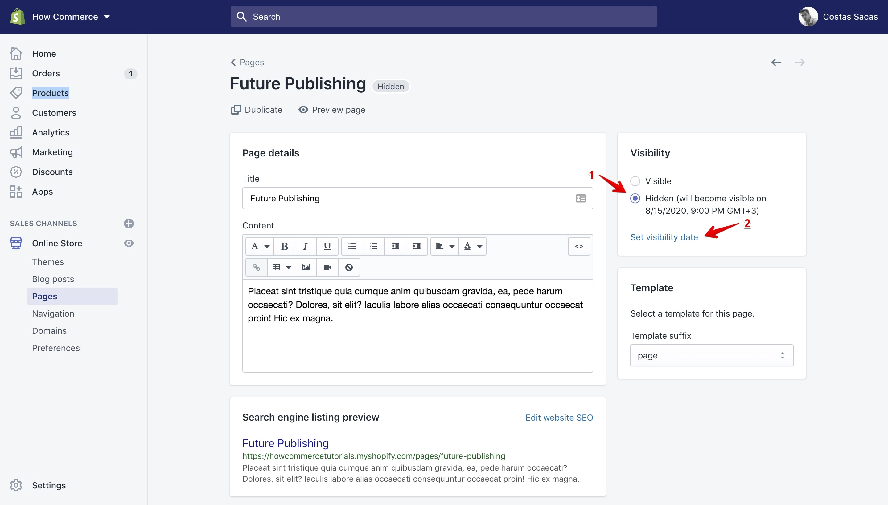Open Analytics from sidebar
This screenshot has width=888, height=505.
point(51,132)
